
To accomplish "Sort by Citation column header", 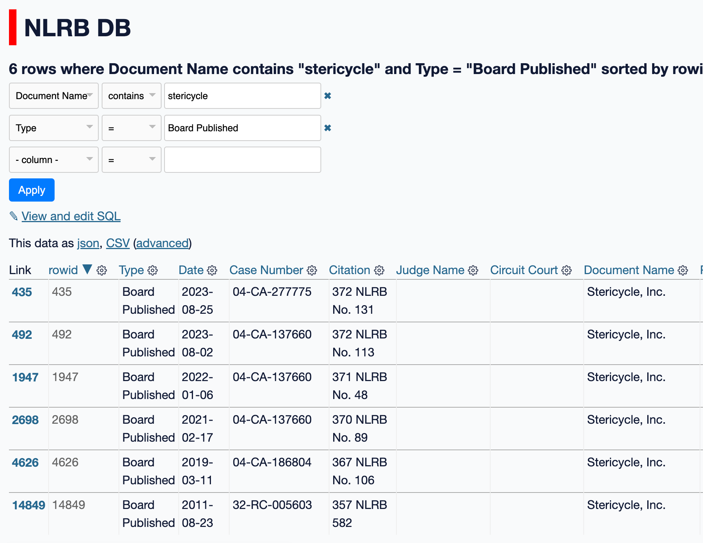I will coord(350,270).
